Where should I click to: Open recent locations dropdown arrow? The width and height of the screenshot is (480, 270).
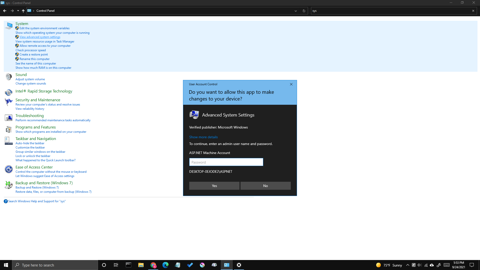point(18,11)
